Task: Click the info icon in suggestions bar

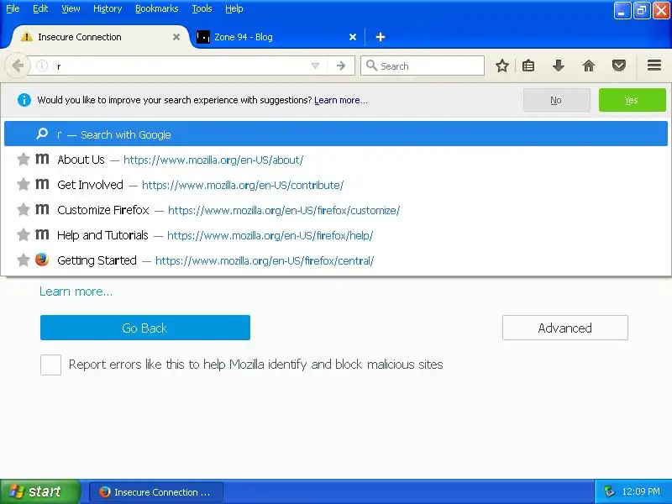Action: tap(24, 100)
